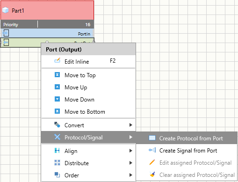Click the Edit Inline pencil icon
The width and height of the screenshot is (238, 182).
[x=57, y=60]
